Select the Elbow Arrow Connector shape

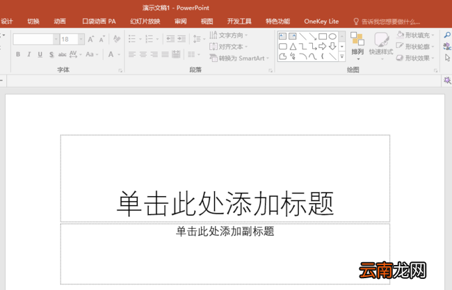click(x=312, y=47)
